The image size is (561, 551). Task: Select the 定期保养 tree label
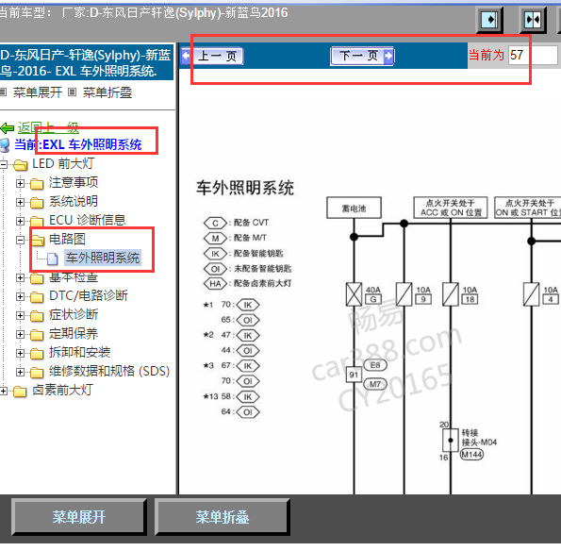coord(74,334)
